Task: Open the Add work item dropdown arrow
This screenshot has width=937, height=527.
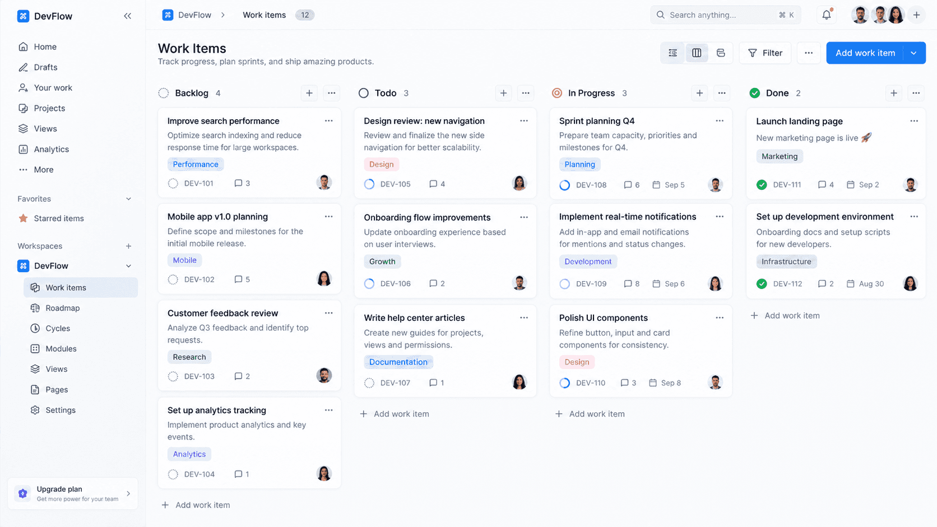Action: (x=914, y=53)
